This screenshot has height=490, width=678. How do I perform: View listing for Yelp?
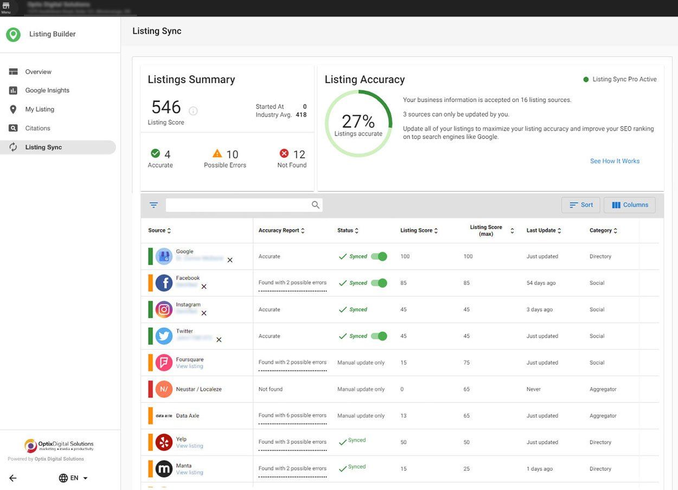(189, 446)
